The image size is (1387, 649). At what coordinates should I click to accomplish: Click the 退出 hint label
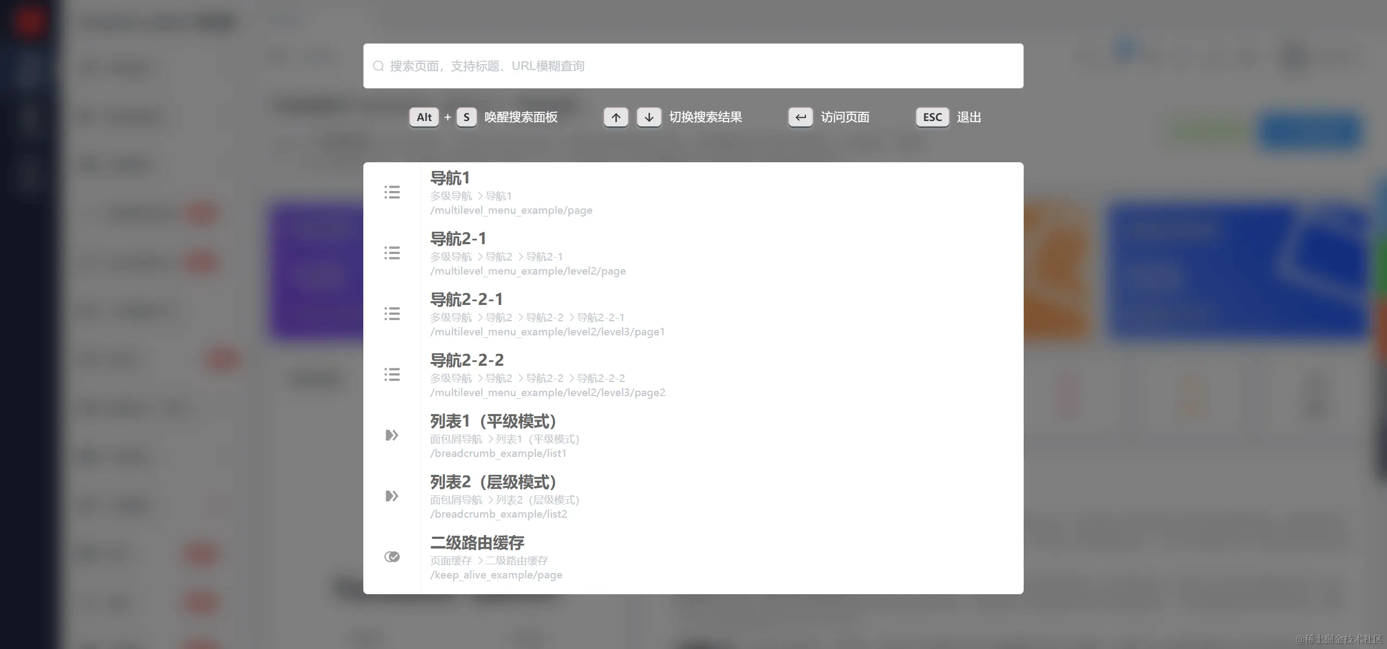(x=969, y=117)
